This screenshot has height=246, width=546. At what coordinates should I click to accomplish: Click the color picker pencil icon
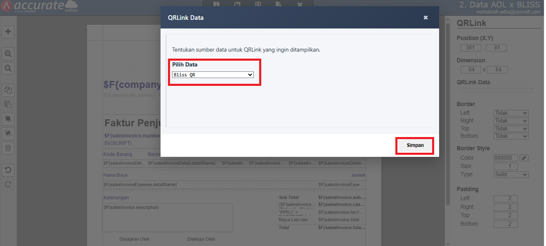pos(524,158)
